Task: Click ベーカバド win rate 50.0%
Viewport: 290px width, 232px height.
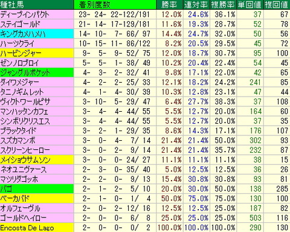Action: click(172, 198)
